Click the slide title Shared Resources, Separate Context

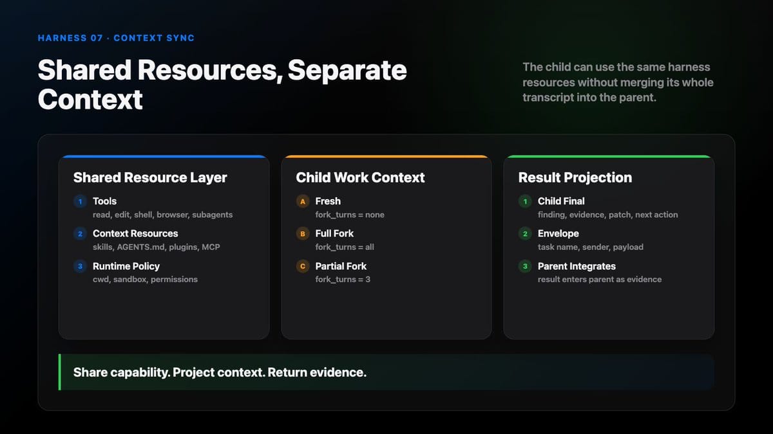pyautogui.click(x=222, y=84)
